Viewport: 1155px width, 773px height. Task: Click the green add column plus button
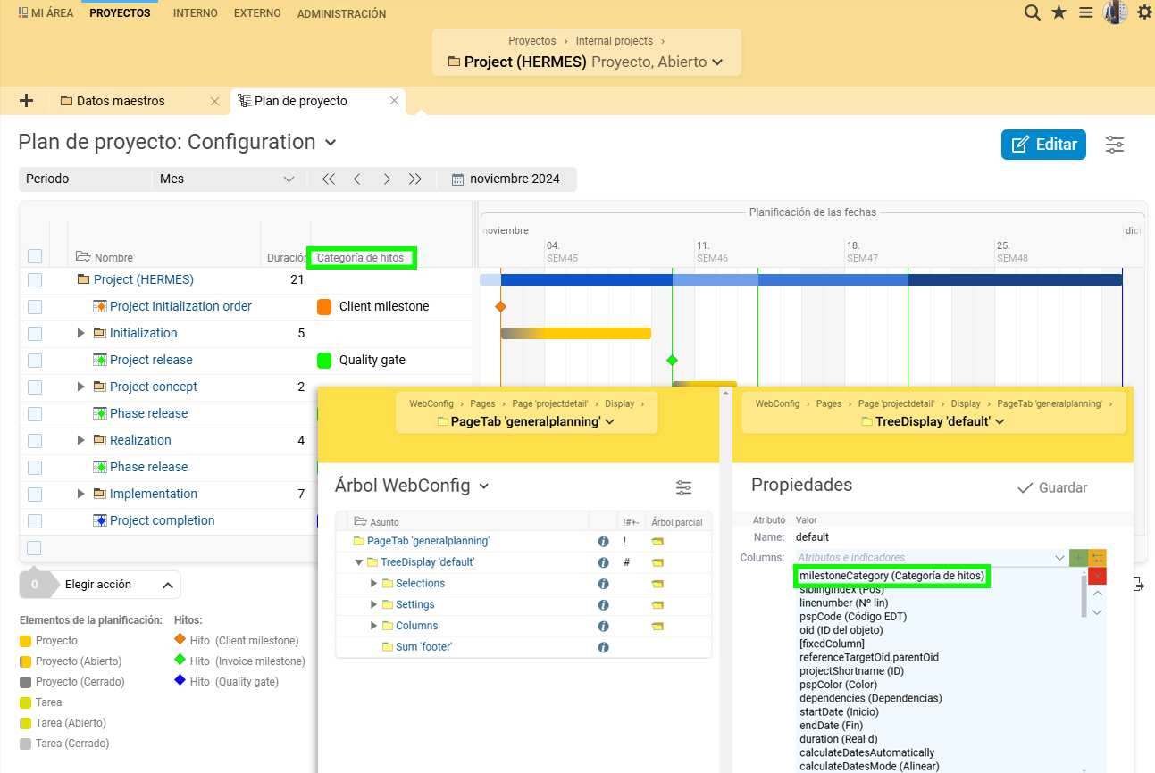[1078, 558]
